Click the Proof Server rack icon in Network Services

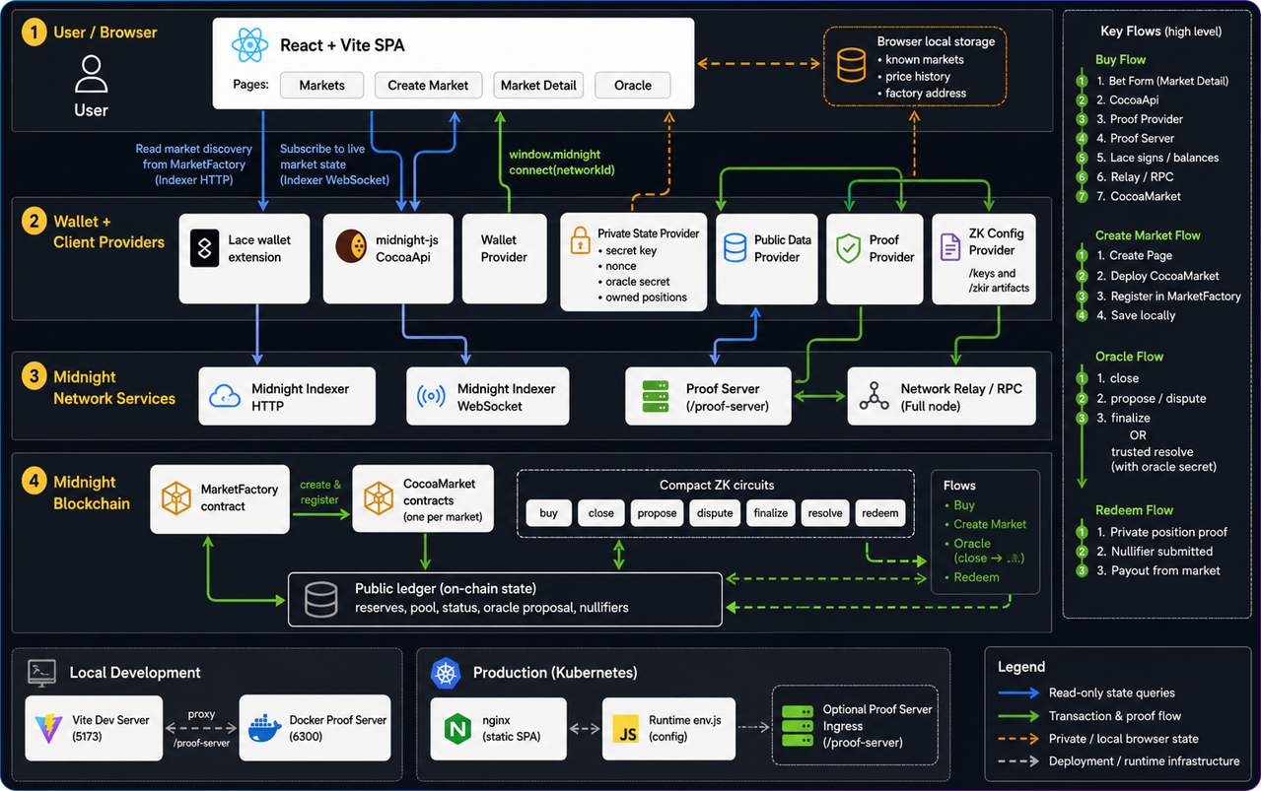pos(655,396)
